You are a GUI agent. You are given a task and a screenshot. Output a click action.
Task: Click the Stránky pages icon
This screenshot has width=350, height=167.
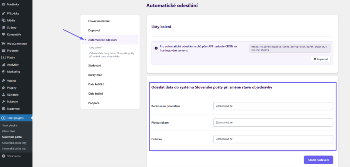[x=3, y=28]
